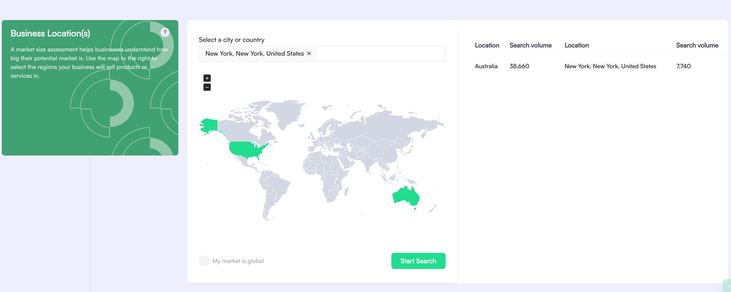This screenshot has height=292, width=731.
Task: Zoom out the map with minus button
Action: pyautogui.click(x=207, y=87)
